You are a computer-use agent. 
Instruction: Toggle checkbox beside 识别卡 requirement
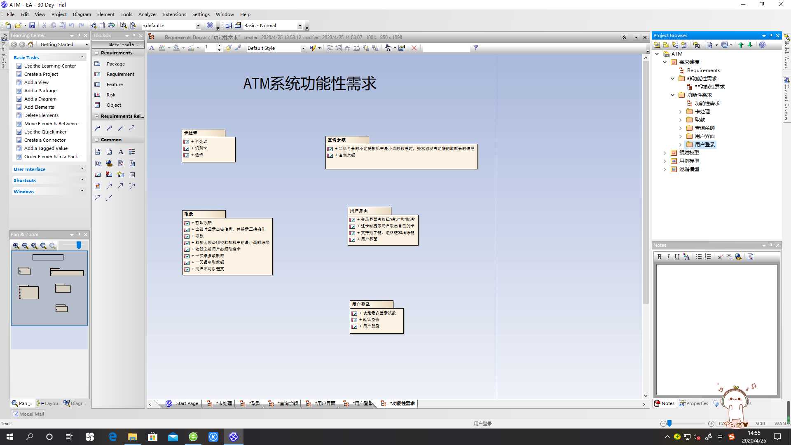187,148
